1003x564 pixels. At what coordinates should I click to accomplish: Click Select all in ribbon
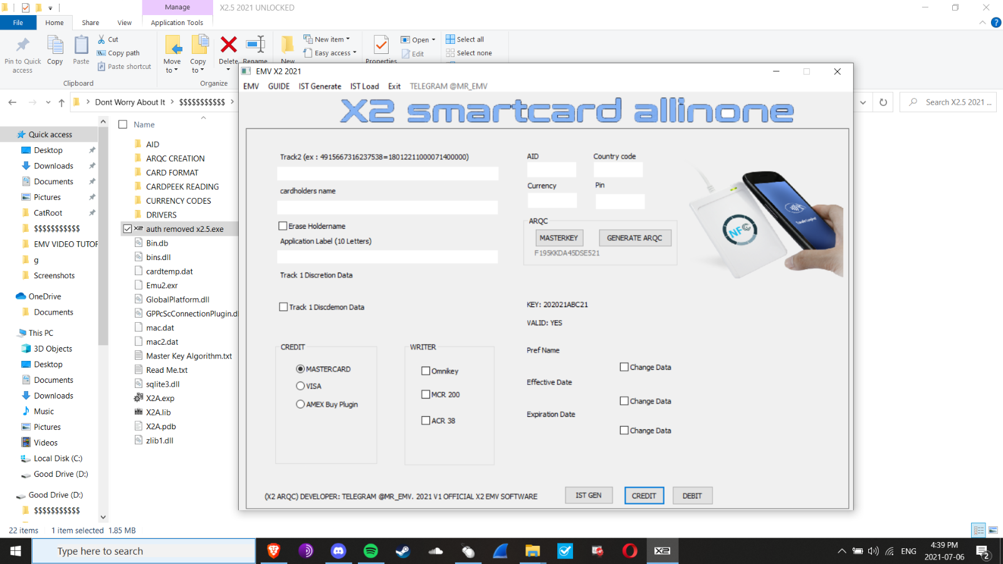click(x=465, y=39)
